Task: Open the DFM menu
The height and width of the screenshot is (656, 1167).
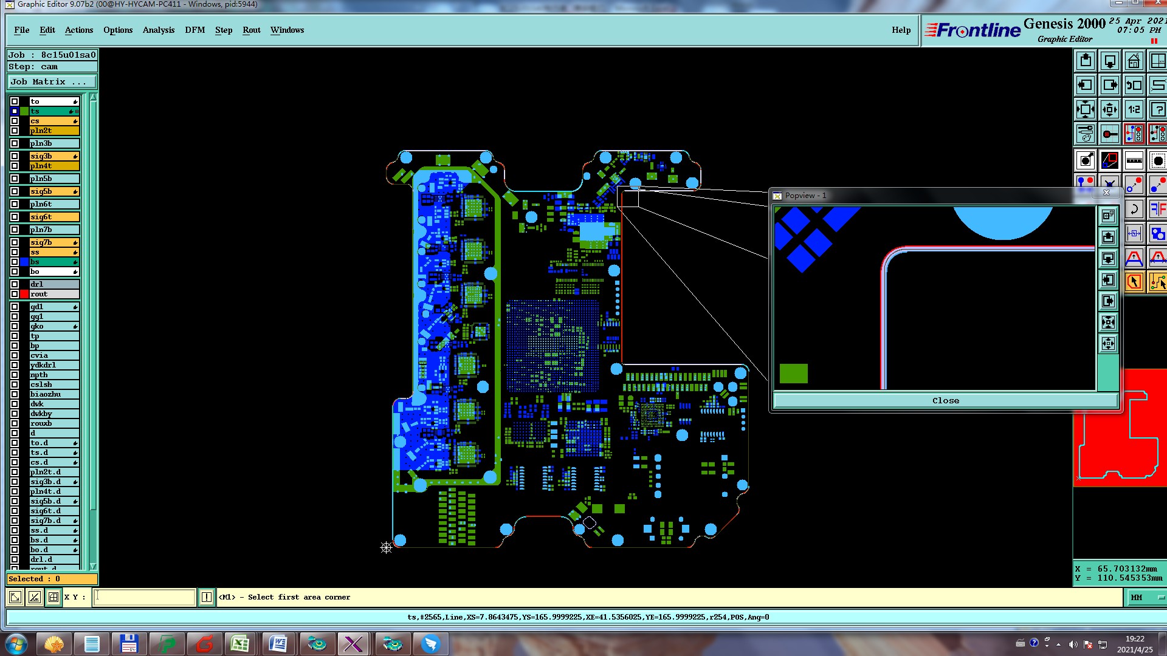Action: pyautogui.click(x=194, y=30)
